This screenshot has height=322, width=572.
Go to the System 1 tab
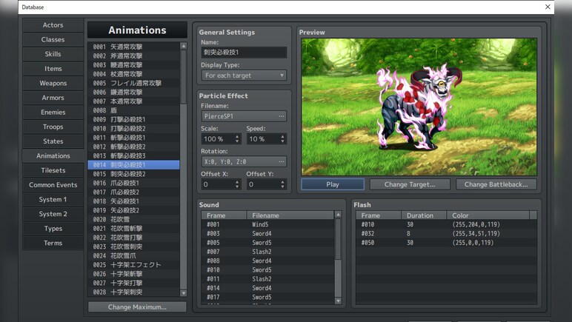coord(53,200)
